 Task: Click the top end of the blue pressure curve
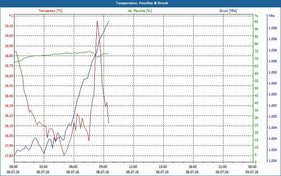[109, 21]
